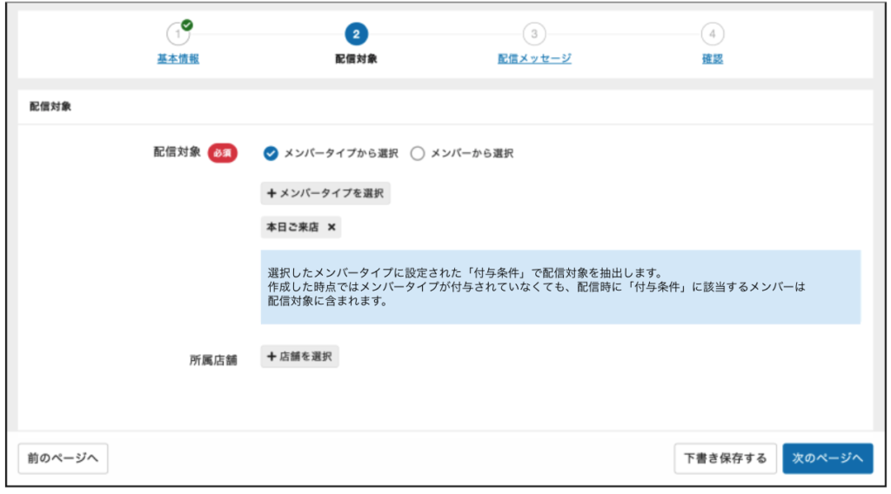Click the step 4 circle in progress bar
The image size is (891, 494).
713,35
